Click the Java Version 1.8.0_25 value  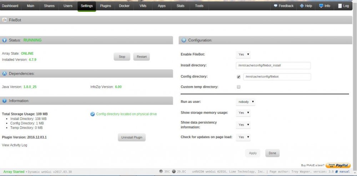click(x=30, y=87)
